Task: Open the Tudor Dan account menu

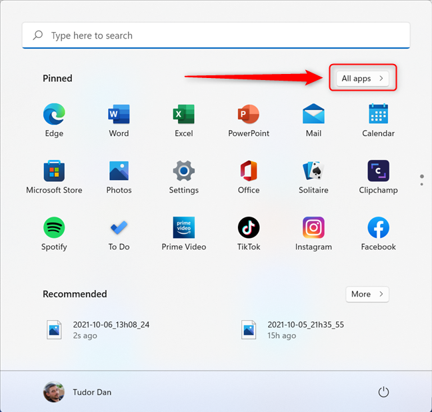Action: [x=77, y=392]
